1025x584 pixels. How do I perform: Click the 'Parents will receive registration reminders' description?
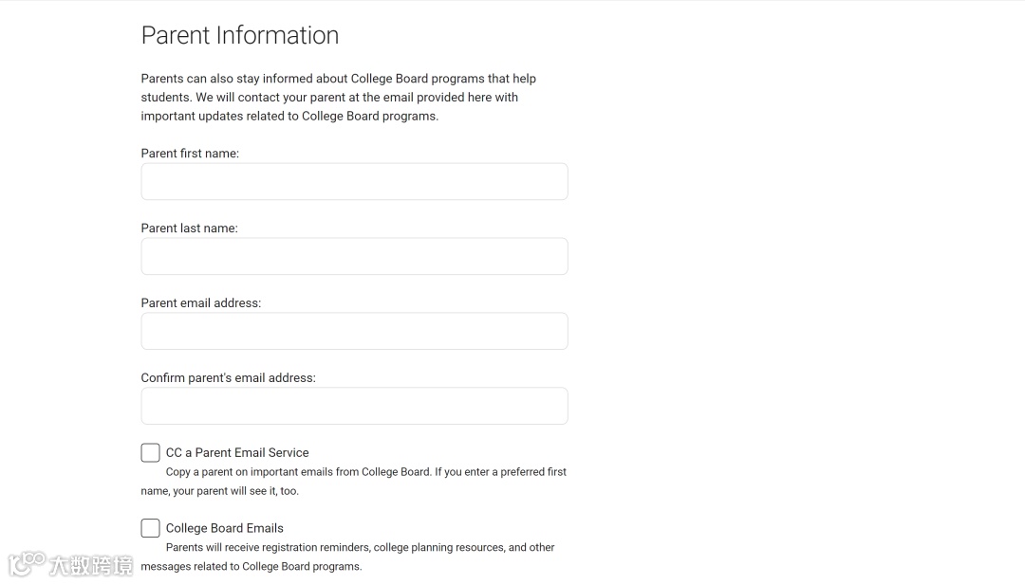(347, 557)
